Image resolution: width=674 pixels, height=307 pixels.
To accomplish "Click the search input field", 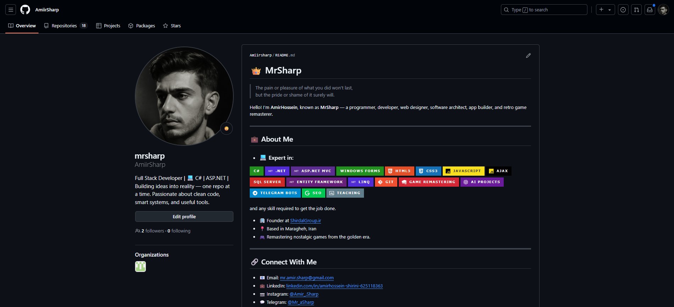I will point(544,10).
